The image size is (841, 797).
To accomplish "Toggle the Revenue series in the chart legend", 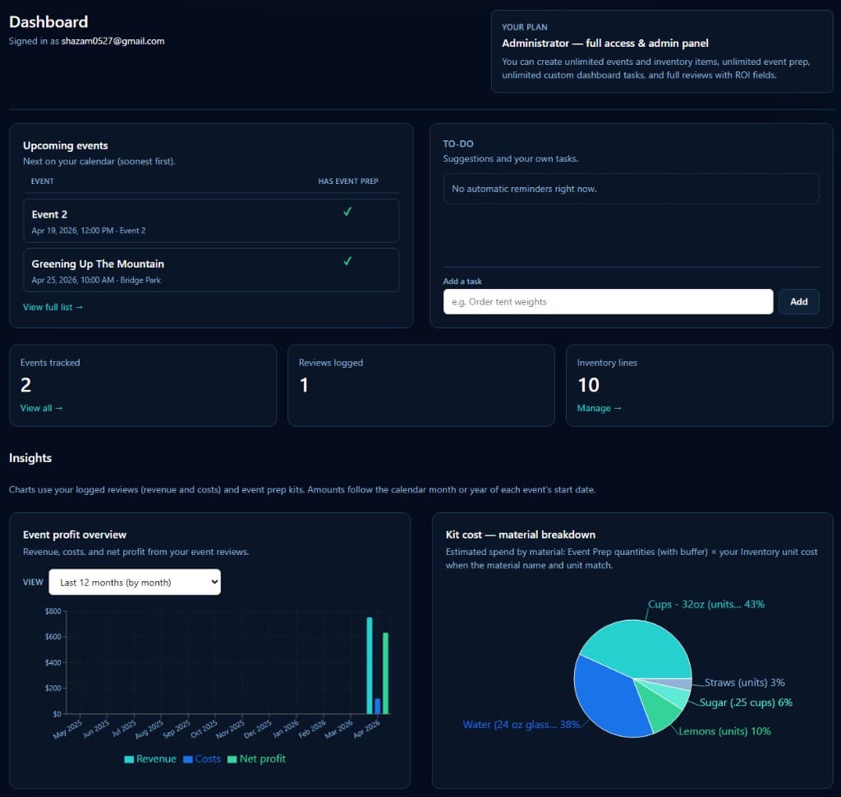I will 148,758.
